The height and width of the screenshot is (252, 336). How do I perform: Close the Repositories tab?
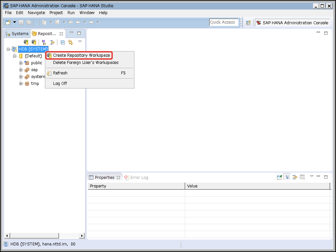61,34
